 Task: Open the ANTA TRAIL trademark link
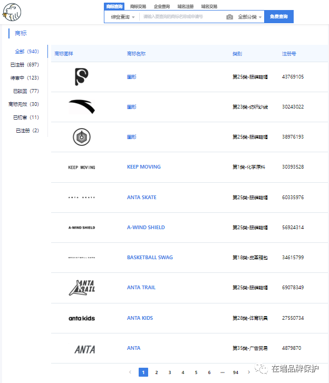[x=141, y=288]
